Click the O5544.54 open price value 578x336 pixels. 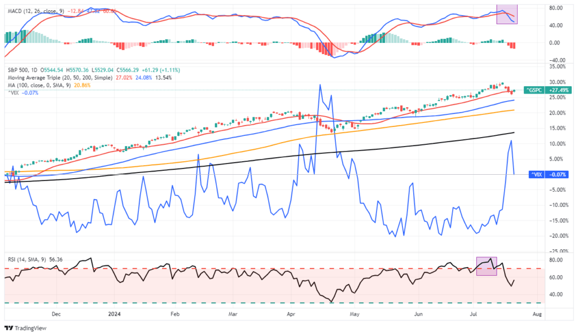(x=52, y=70)
